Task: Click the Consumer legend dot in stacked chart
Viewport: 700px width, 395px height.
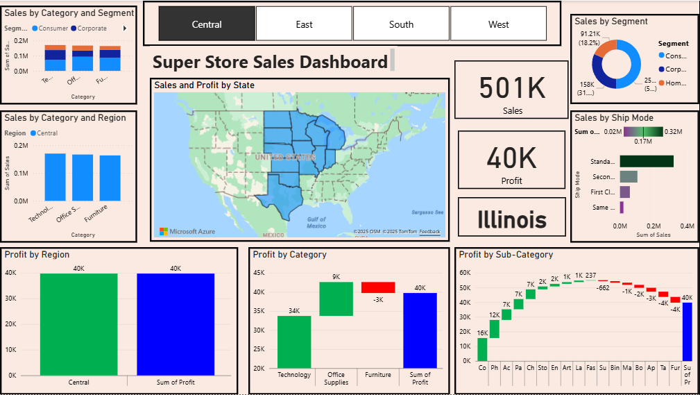Action: [x=35, y=28]
